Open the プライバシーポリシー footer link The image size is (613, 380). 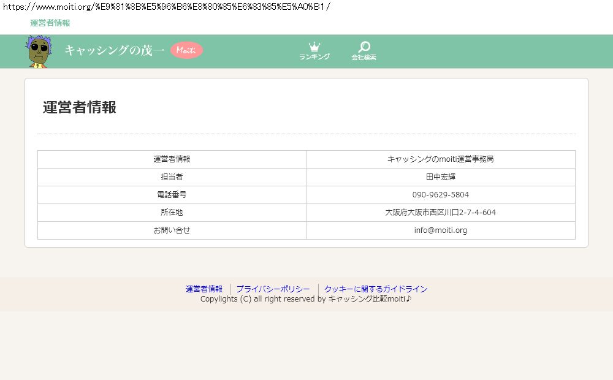(x=273, y=289)
